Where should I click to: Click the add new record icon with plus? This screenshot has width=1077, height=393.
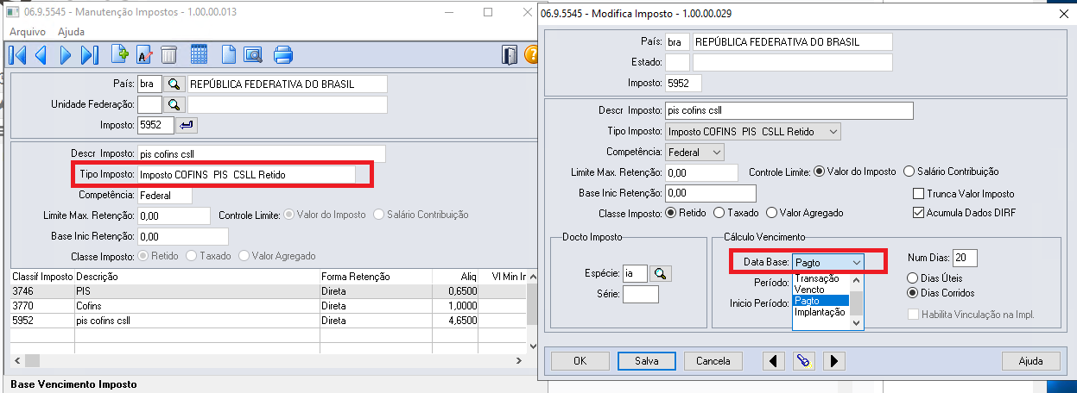pyautogui.click(x=122, y=56)
